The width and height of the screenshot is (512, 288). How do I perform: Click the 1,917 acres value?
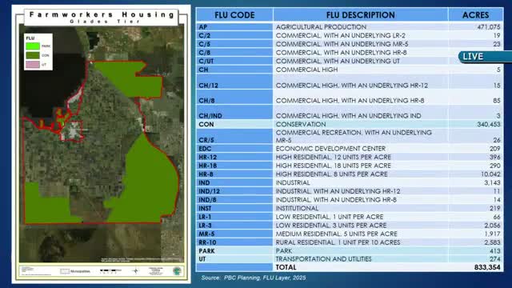coord(493,234)
